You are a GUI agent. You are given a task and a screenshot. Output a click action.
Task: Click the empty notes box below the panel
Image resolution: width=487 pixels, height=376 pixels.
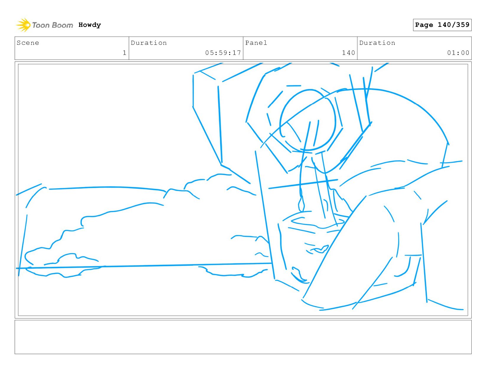(x=243, y=337)
